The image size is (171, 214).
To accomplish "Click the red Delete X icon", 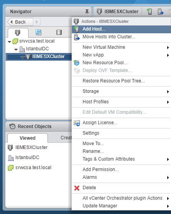I will coord(77,188).
